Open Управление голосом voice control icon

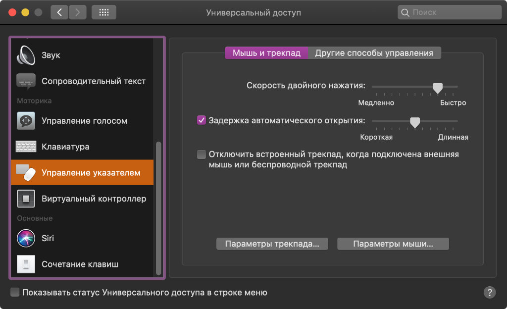tap(26, 121)
